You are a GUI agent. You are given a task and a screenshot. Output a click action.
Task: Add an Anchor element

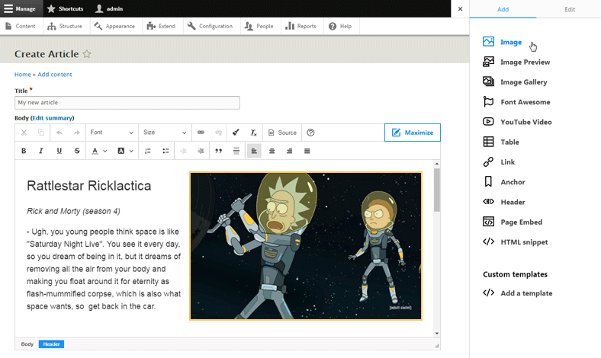tap(503, 182)
